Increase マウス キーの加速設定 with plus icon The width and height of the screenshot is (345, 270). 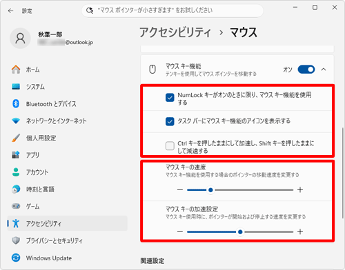pos(300,232)
